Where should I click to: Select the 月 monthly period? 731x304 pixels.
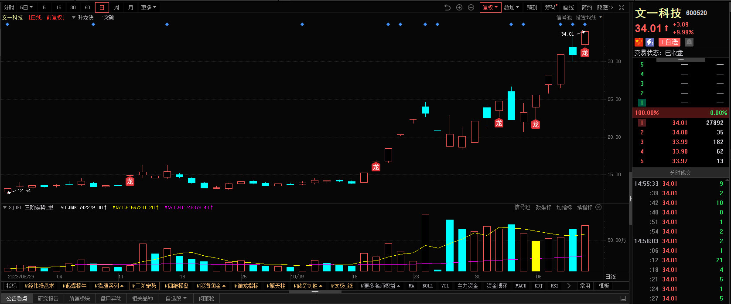pos(131,7)
